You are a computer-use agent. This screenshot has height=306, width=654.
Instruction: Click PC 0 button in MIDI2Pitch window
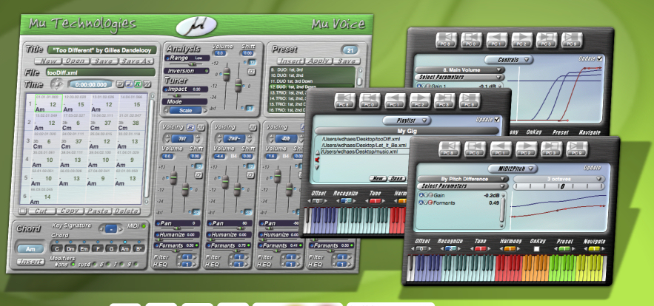coord(475,149)
